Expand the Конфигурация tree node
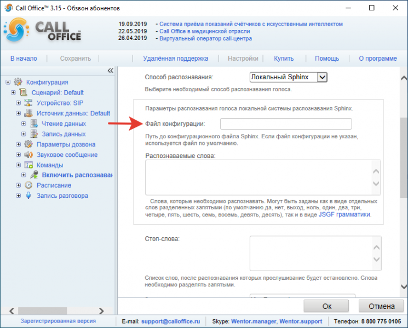This screenshot has height=328, width=408. 8,82
